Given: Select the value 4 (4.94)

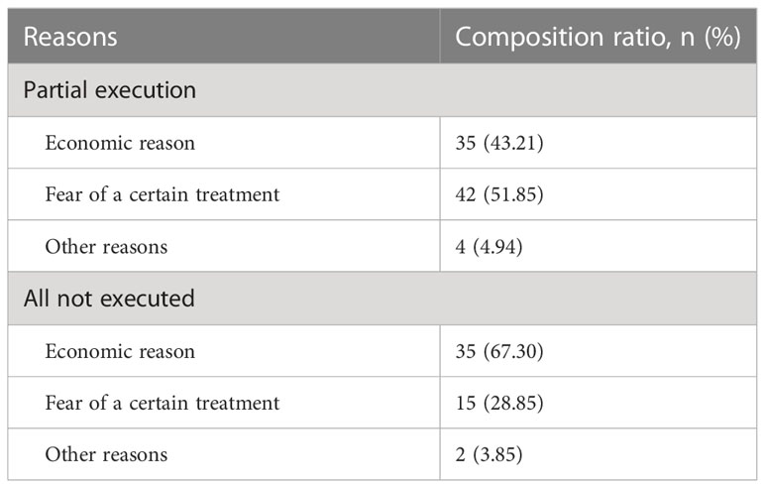Looking at the screenshot, I should (489, 247).
